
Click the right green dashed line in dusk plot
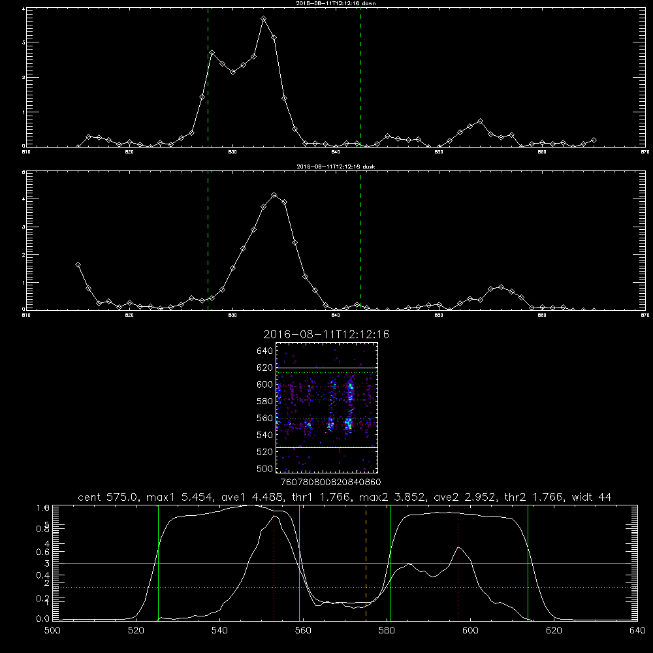tap(361, 241)
